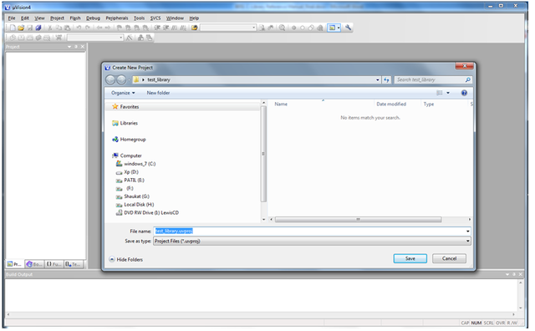Open the change view dropdown arrow
Viewport: 535px width, 331px height.
tap(448, 93)
